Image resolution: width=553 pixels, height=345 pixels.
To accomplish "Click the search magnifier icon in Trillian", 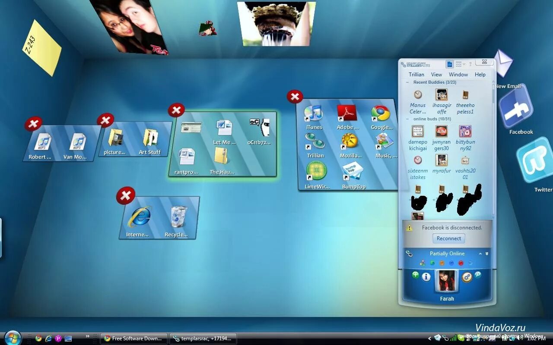I will click(478, 275).
